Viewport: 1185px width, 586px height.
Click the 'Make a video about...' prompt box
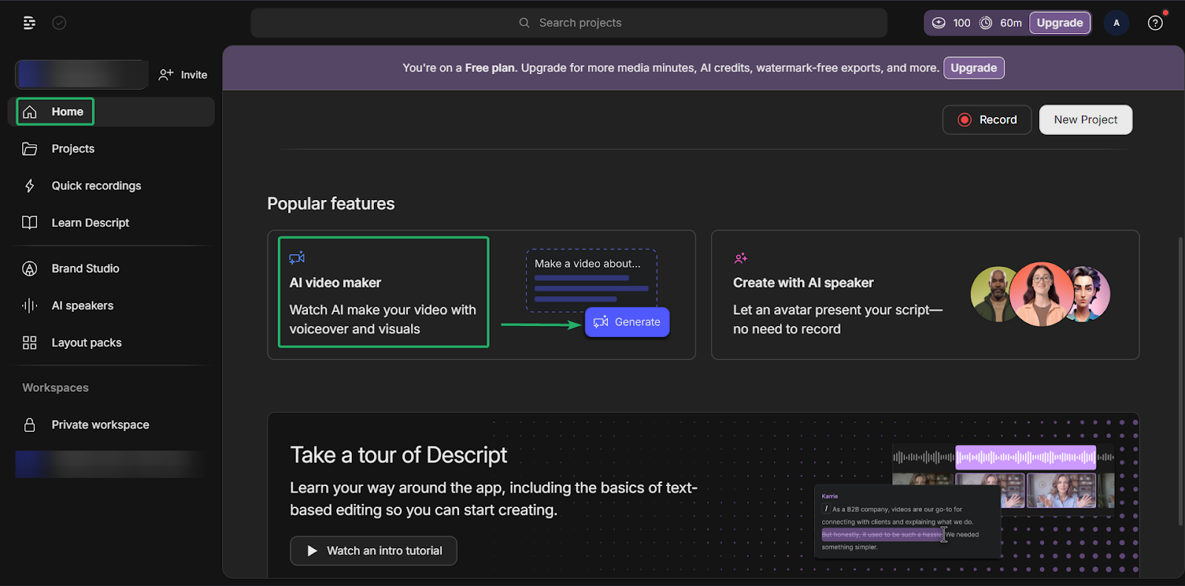[x=591, y=281]
